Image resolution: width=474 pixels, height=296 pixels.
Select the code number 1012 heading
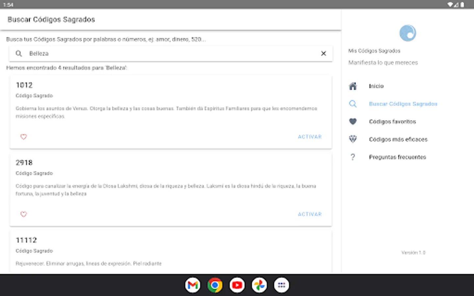tap(24, 85)
